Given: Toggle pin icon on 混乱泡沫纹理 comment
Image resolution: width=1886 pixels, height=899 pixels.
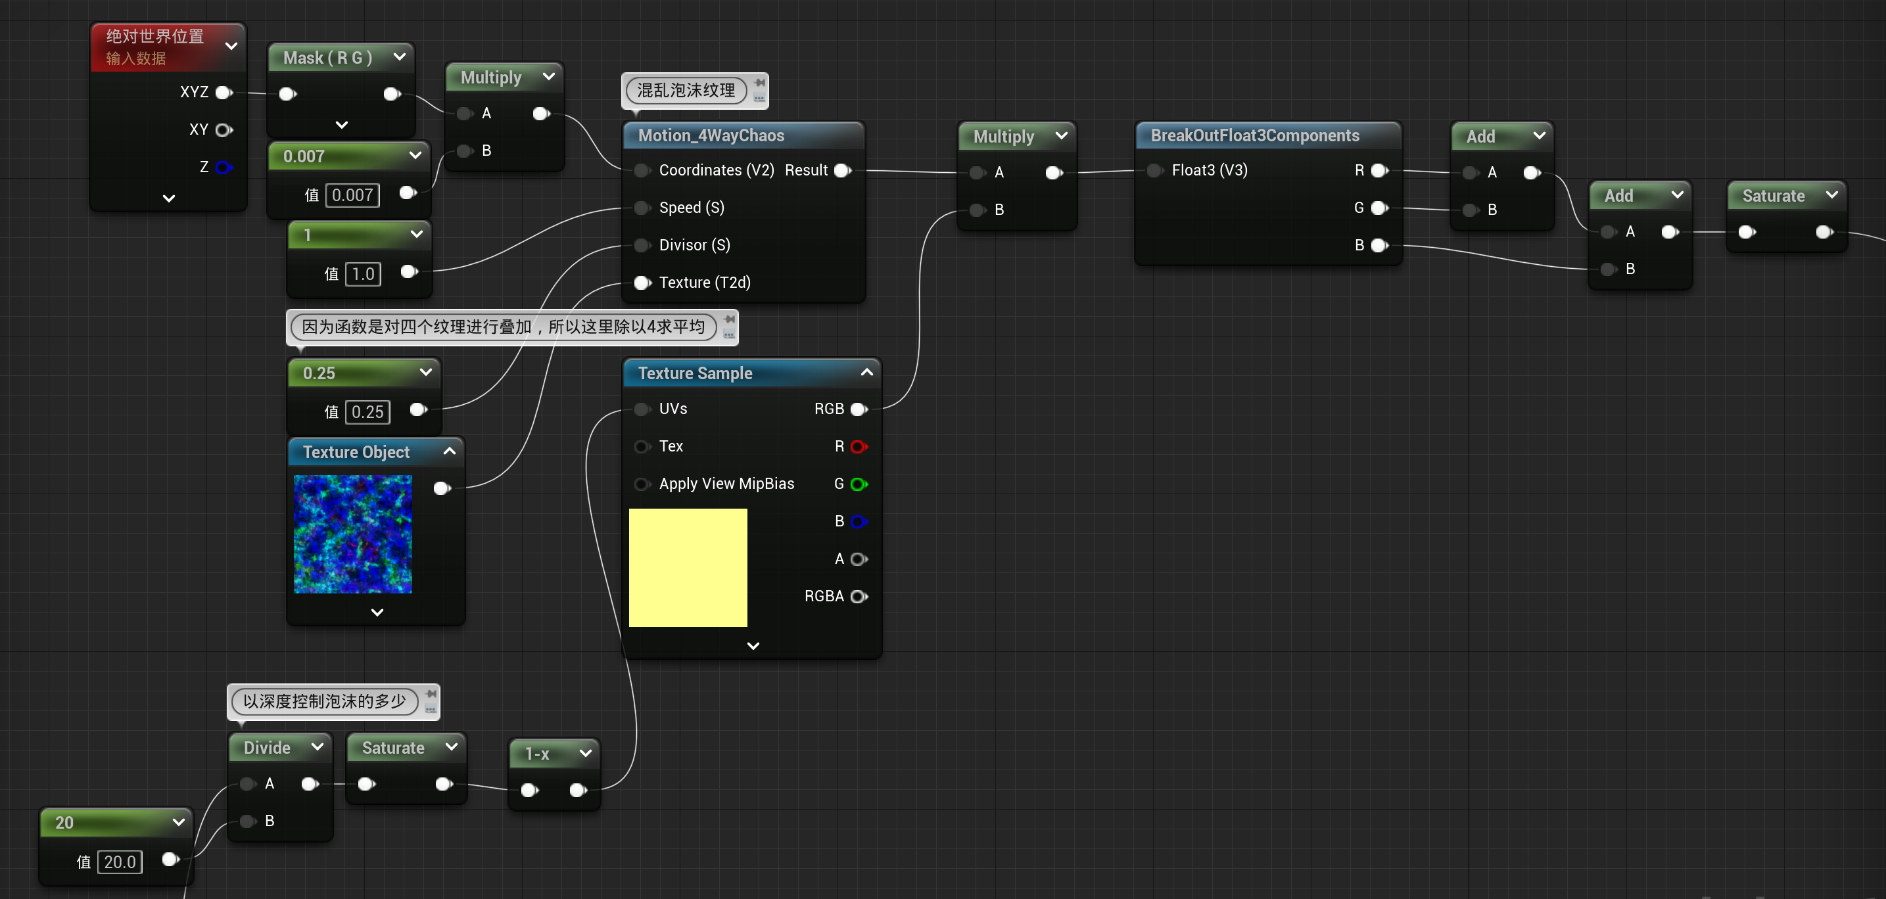Looking at the screenshot, I should tap(759, 83).
